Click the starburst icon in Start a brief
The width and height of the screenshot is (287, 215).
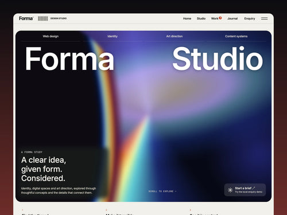230,190
